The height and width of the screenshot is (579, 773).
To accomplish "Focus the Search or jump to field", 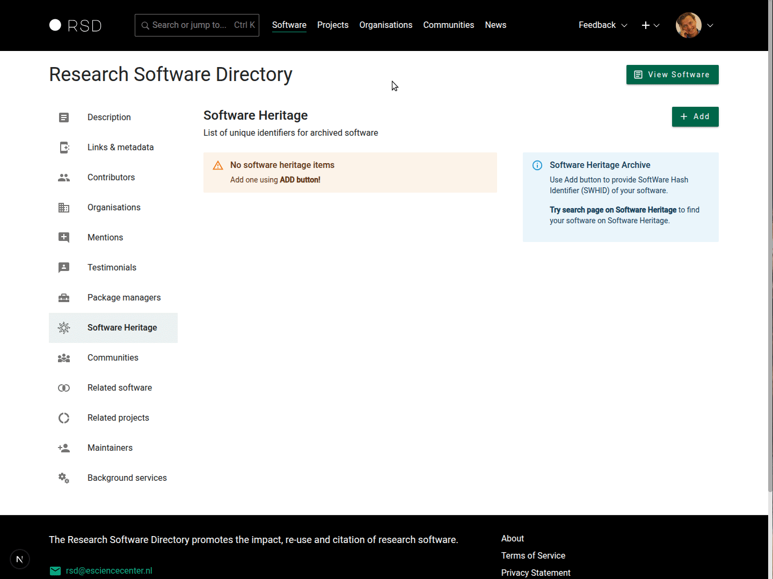I will pos(196,25).
